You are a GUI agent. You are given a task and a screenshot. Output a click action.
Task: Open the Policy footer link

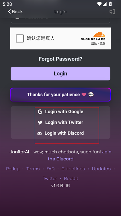[x=13, y=169]
